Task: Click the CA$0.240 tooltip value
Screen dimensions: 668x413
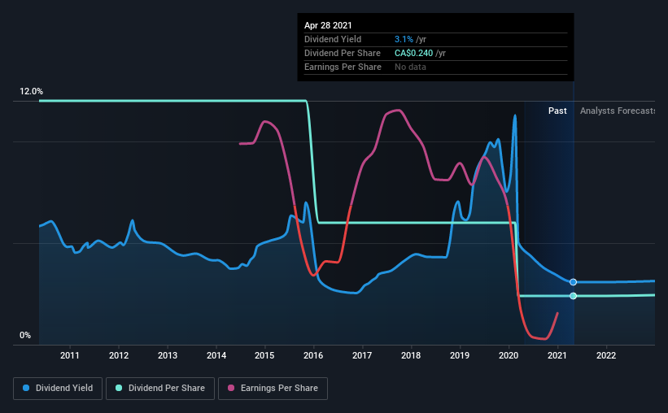Action: [x=413, y=53]
